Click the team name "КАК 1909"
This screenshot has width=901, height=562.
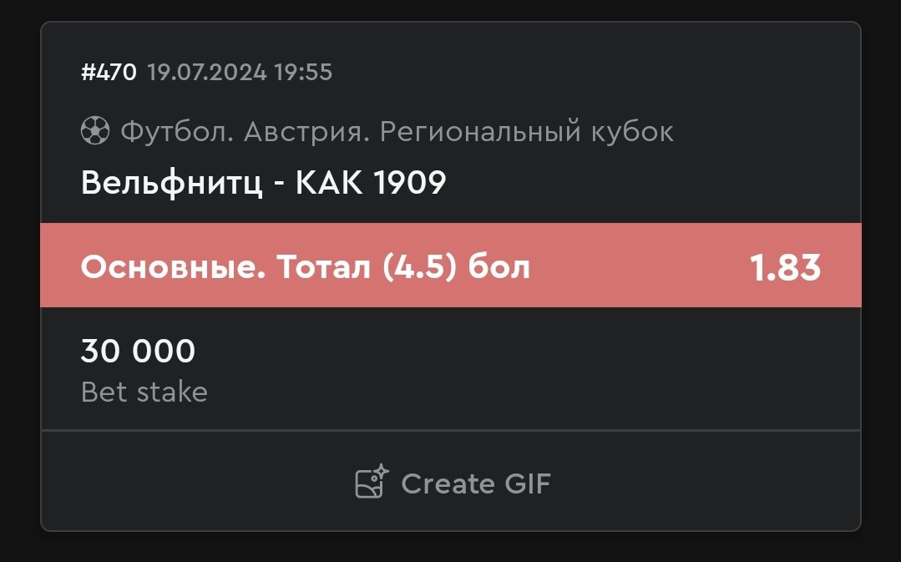(371, 182)
